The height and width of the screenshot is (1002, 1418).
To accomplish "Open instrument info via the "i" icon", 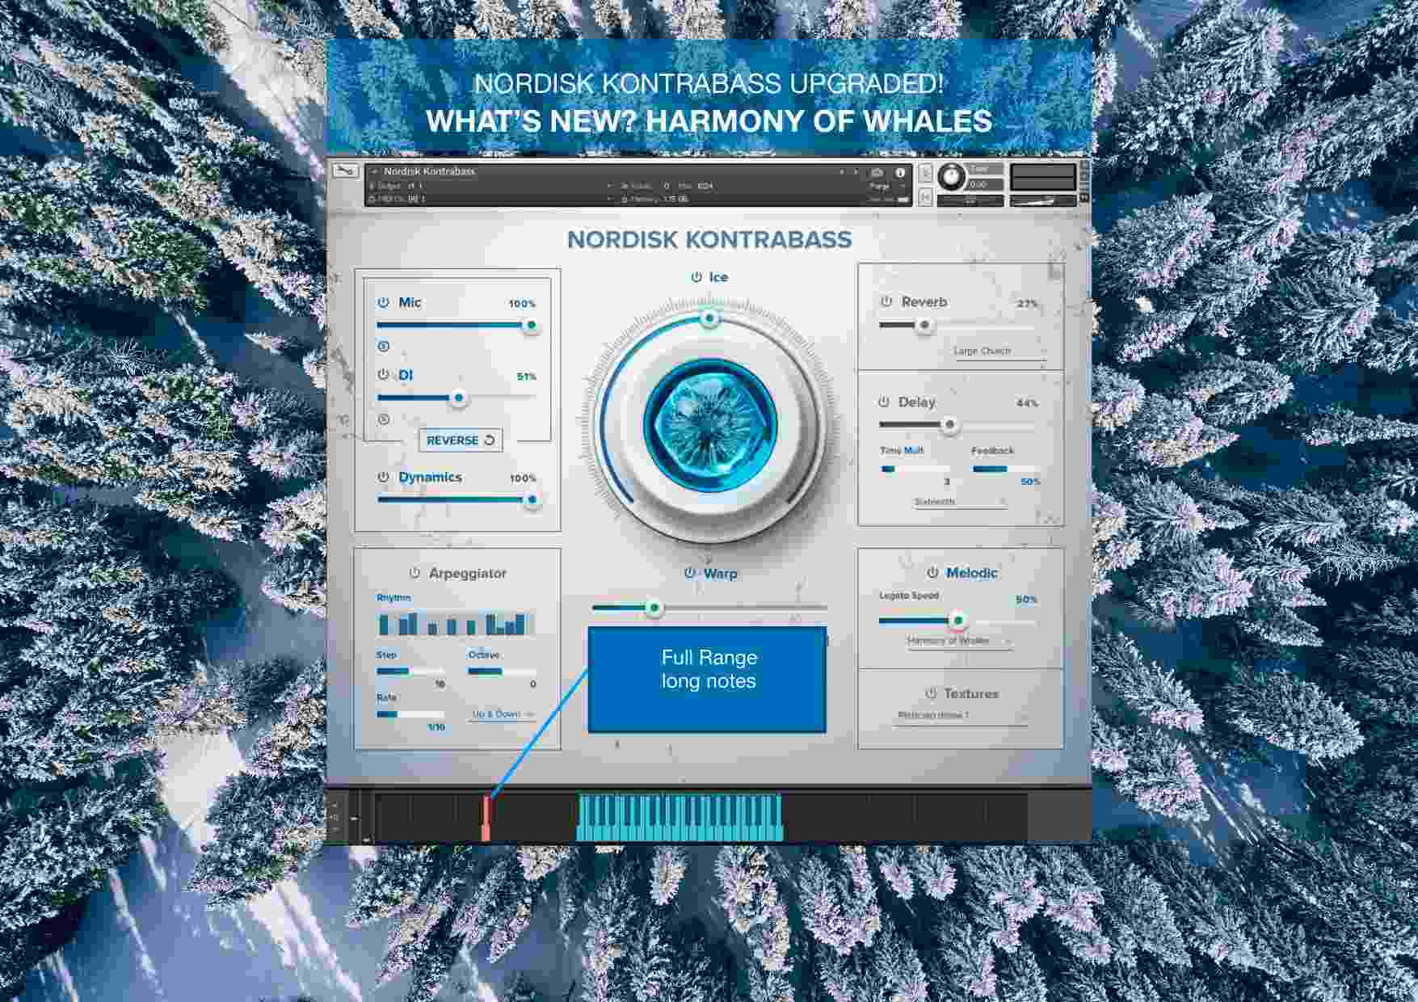I will pyautogui.click(x=900, y=171).
